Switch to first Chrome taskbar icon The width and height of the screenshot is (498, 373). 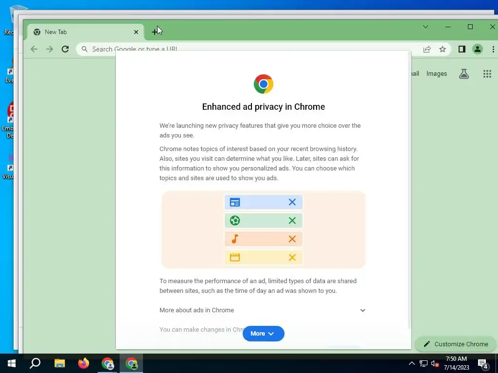click(x=107, y=363)
